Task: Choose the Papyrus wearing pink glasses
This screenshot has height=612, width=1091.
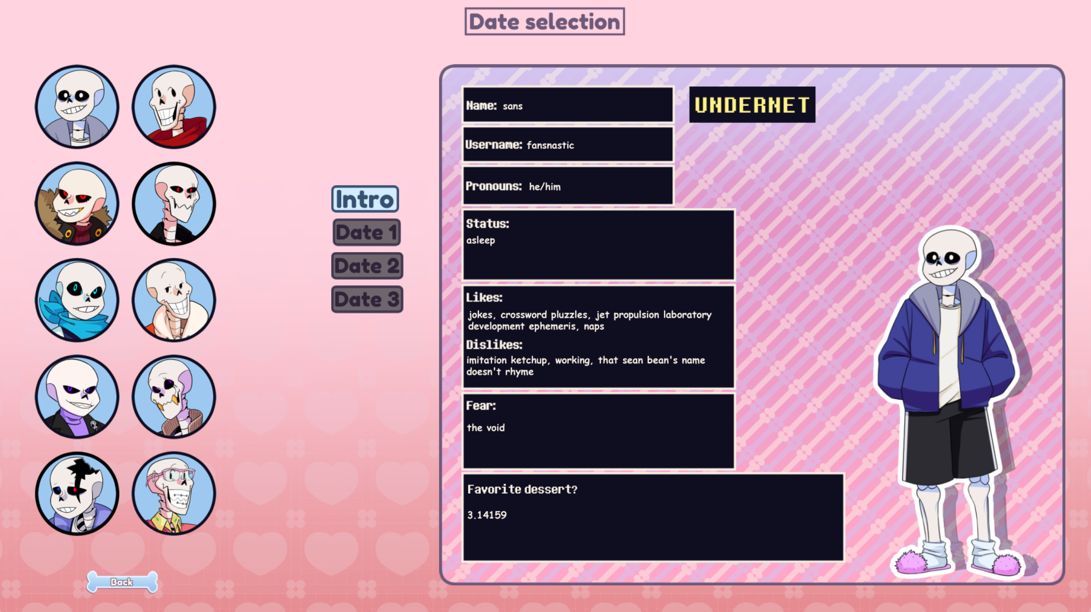Action: [x=174, y=493]
